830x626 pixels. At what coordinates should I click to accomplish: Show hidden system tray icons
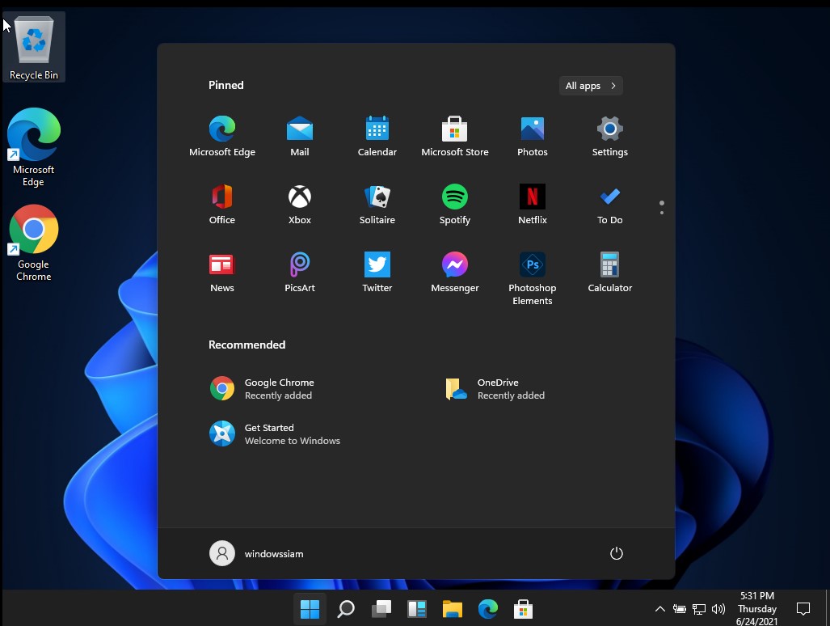pos(659,608)
